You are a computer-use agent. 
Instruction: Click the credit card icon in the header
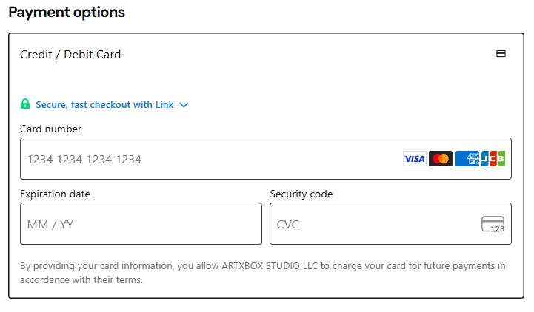(x=501, y=54)
